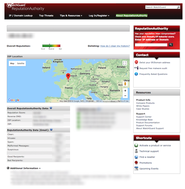The image size is (185, 189).
Task: Open Top Threats menu item
Action: coord(46,16)
